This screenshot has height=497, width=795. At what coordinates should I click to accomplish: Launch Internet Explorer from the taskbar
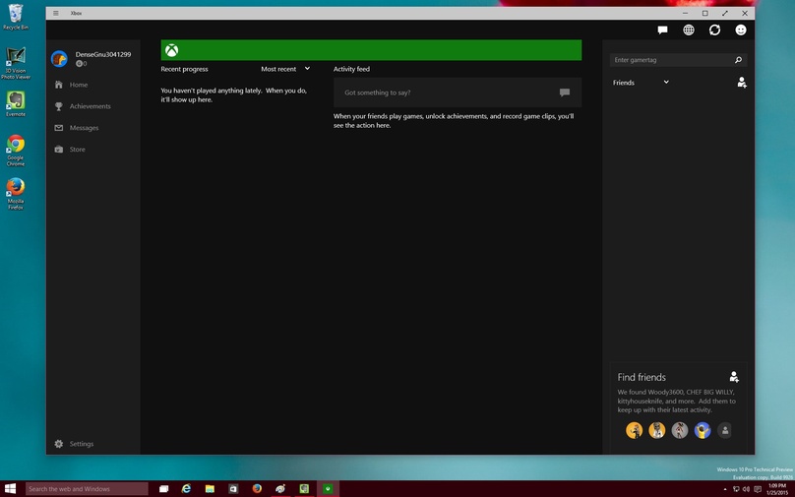[x=187, y=489]
